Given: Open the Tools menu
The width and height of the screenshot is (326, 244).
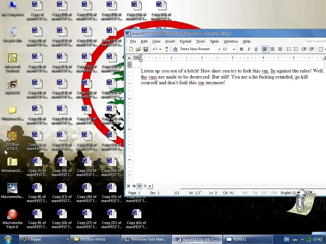Looking at the screenshot, I should [201, 41].
